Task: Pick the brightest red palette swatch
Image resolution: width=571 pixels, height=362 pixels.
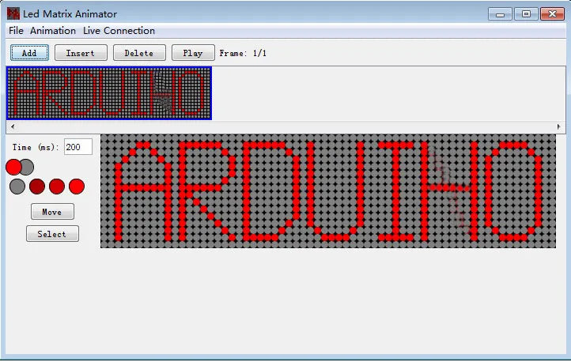Action: pyautogui.click(x=77, y=187)
